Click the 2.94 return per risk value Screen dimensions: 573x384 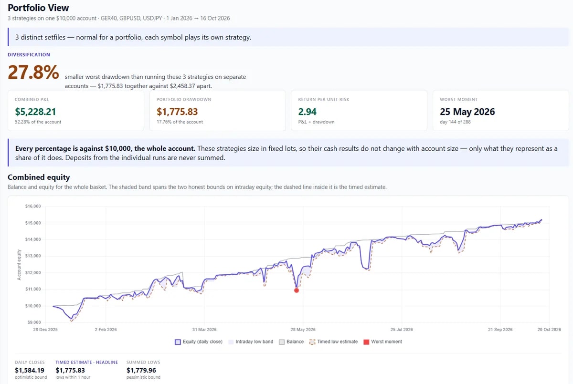307,112
